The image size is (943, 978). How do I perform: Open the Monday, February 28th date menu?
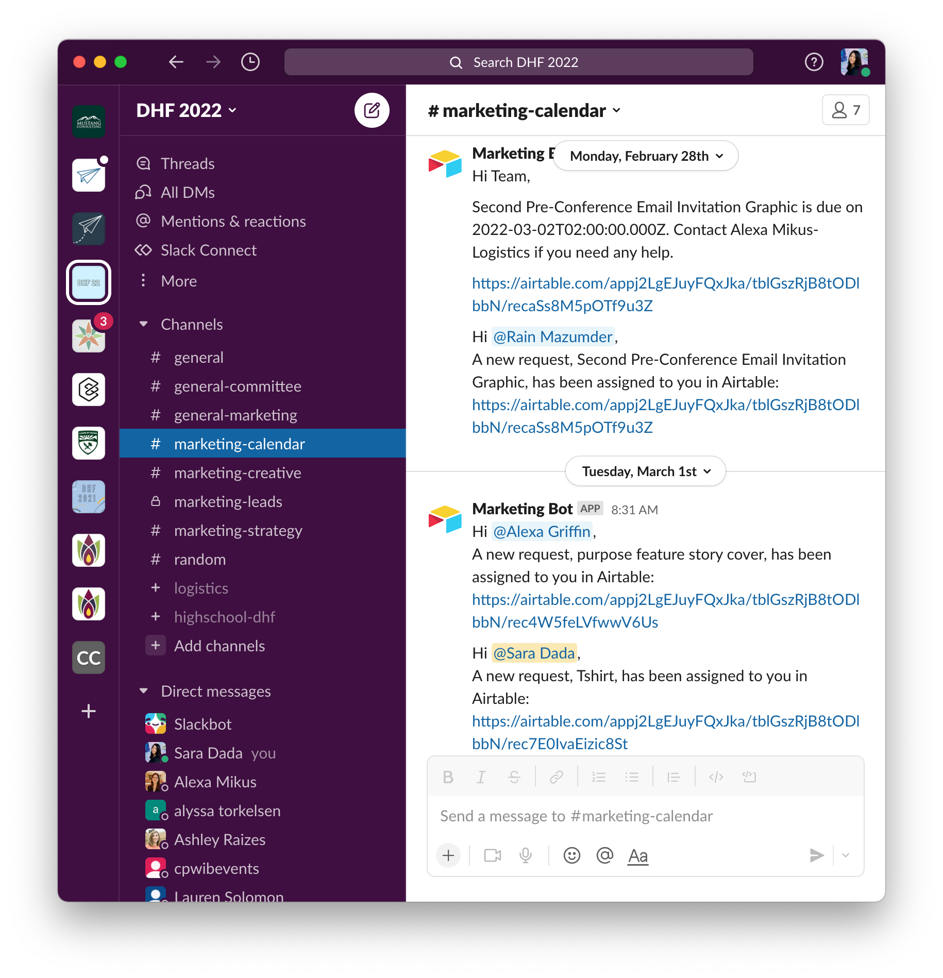(x=646, y=156)
